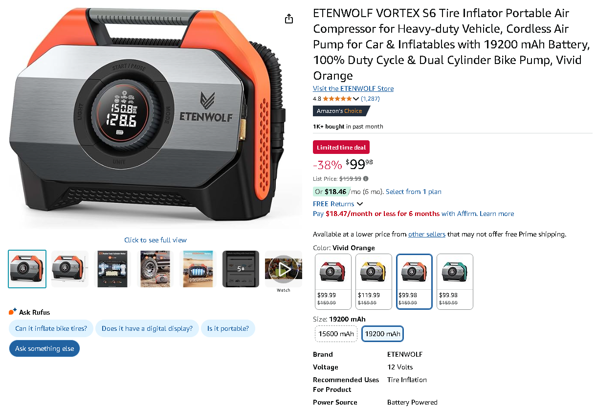Screen dimensions: 597x409
Task: Select the 15600 mAh size option
Action: [336, 334]
